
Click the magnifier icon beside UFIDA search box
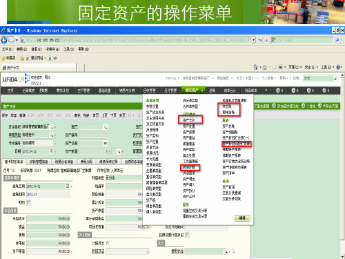(x=336, y=79)
